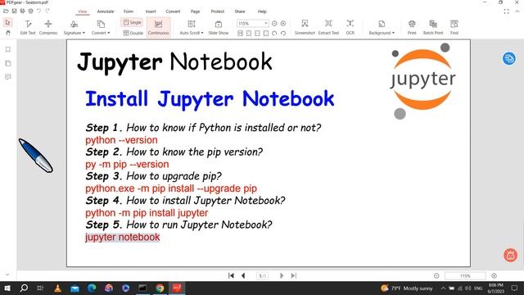Open the Signature dropdown
This screenshot has height=295, width=524.
pos(75,27)
